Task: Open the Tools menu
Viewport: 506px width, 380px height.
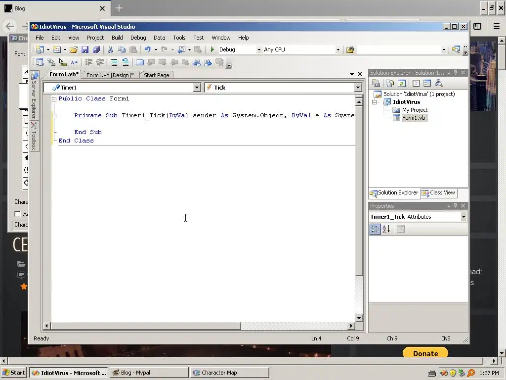Action: tap(179, 38)
